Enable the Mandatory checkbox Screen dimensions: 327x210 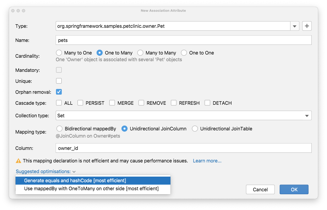click(59, 70)
